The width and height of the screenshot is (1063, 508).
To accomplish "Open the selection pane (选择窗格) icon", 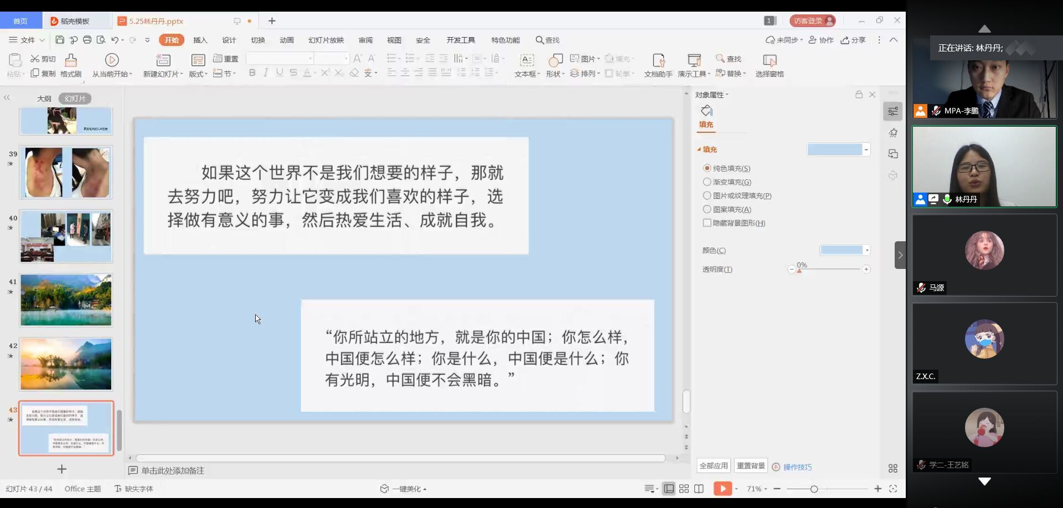I will pyautogui.click(x=770, y=60).
